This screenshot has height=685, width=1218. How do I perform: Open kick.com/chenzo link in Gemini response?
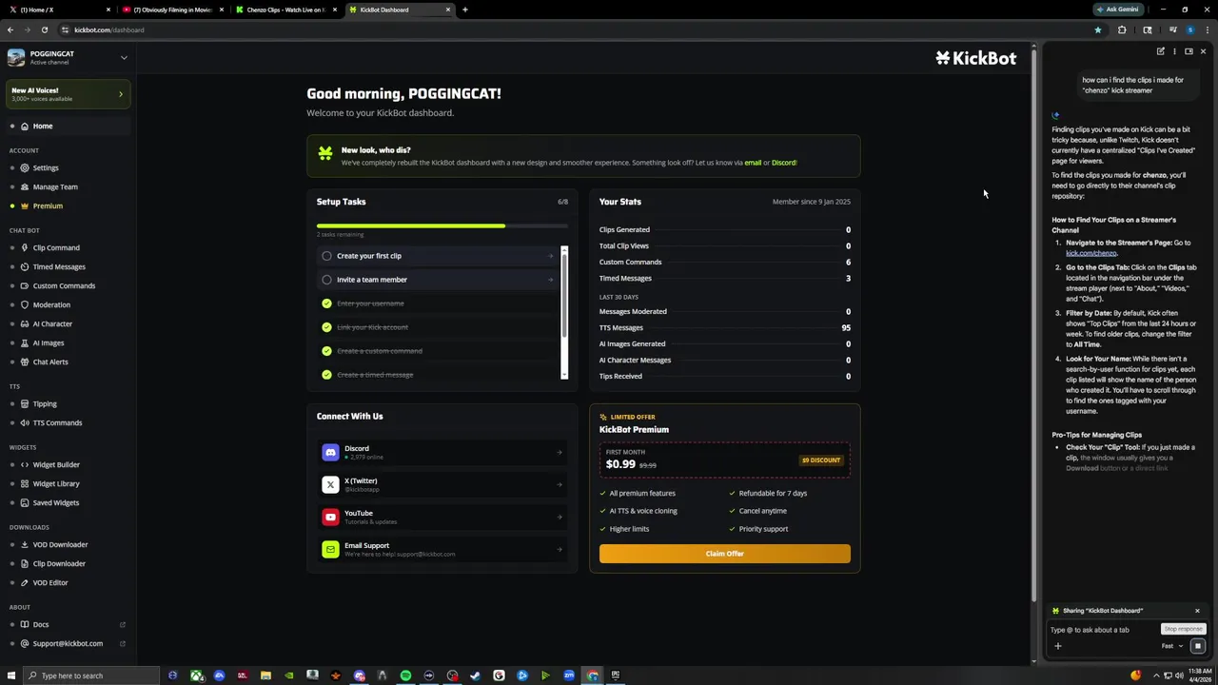pyautogui.click(x=1091, y=253)
